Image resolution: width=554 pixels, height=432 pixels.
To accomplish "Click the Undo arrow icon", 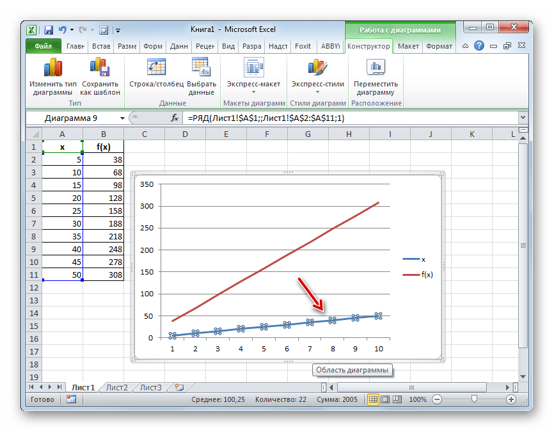I will coord(63,30).
